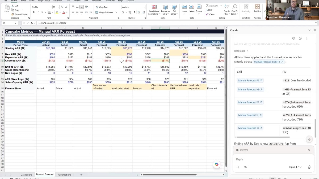Image resolution: width=319 pixels, height=179 pixels.
Task: Open Find & Select magnifier menu
Action: [x=234, y=10]
